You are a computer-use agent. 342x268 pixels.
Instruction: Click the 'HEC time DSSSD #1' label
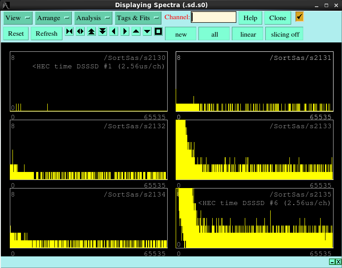(x=99, y=66)
